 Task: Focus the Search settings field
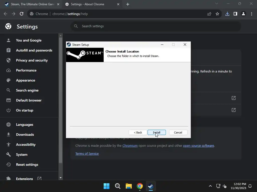(x=156, y=26)
